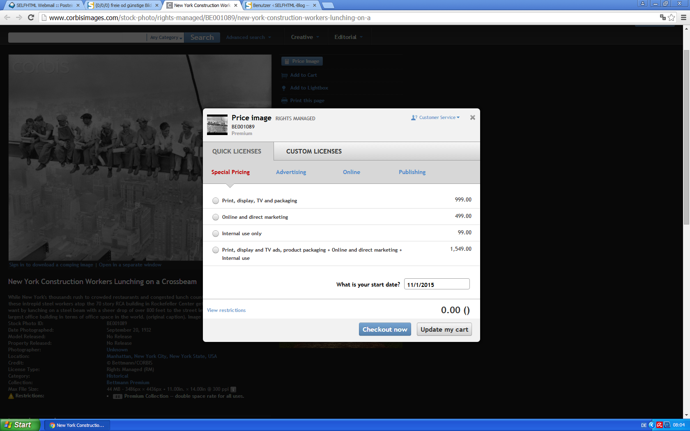
Task: Open a new browser tab
Action: (328, 5)
